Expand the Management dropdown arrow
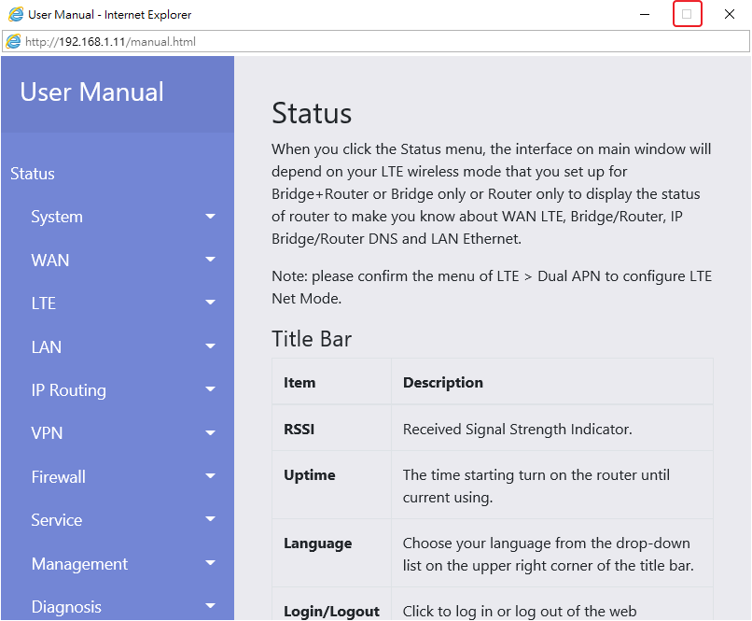 click(210, 563)
